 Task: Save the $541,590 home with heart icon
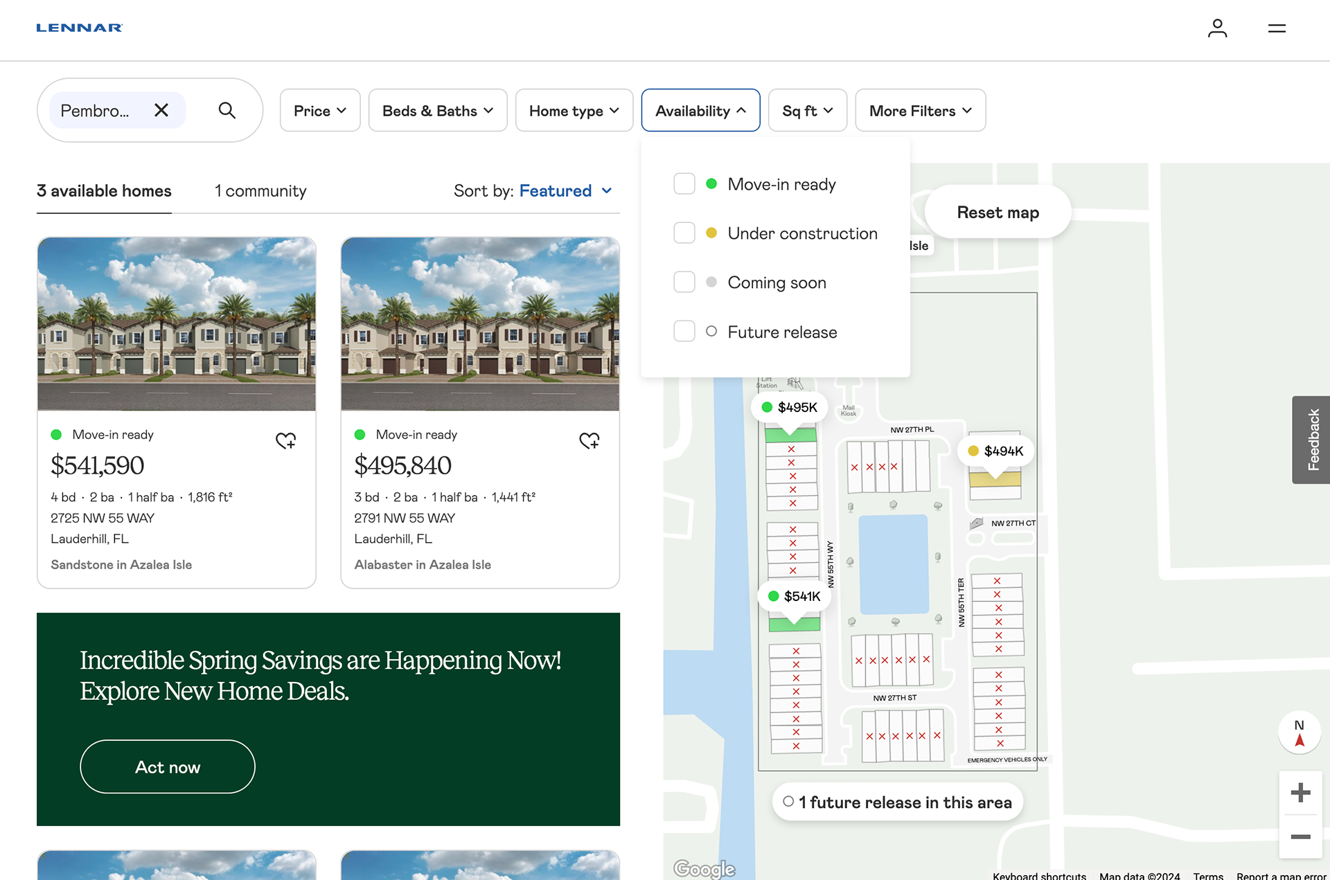point(285,440)
